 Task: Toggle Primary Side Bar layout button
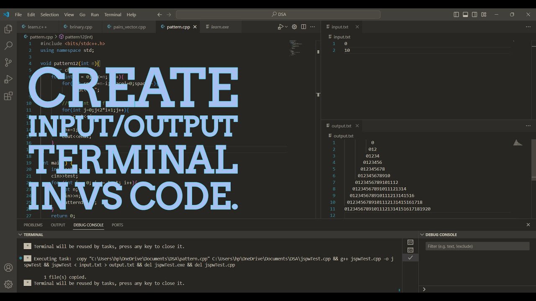pyautogui.click(x=456, y=14)
